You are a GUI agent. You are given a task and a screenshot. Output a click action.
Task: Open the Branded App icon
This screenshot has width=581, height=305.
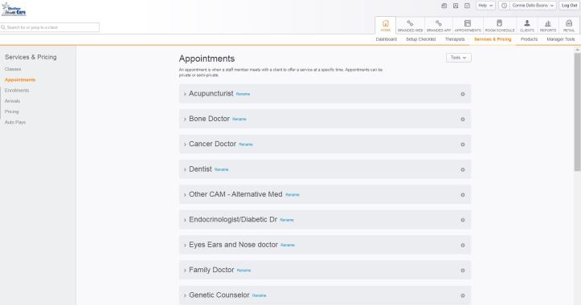438,24
